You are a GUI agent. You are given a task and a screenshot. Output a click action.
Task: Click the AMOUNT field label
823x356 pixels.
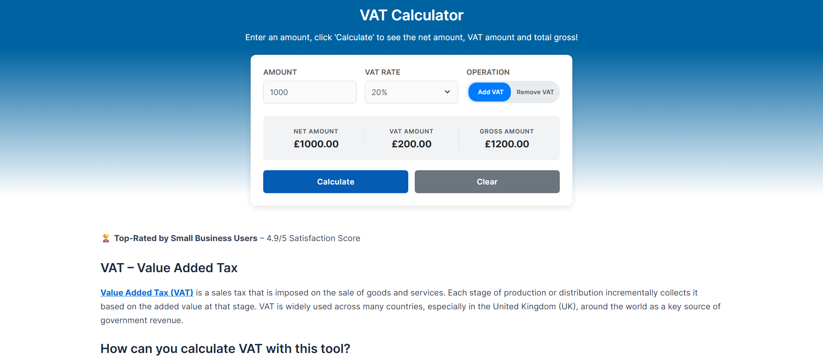coord(280,72)
